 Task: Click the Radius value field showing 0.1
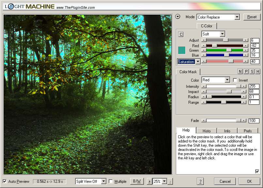254,97
